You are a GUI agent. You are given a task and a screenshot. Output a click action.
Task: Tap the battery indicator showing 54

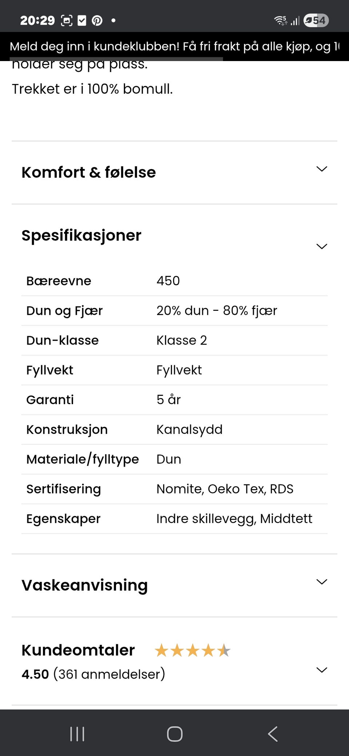click(x=316, y=21)
